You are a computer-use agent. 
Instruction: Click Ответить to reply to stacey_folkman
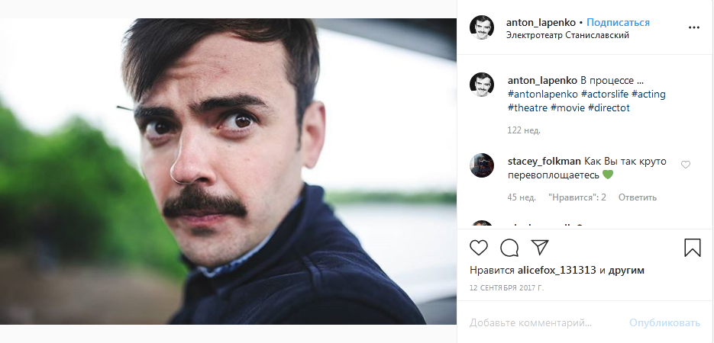[638, 197]
